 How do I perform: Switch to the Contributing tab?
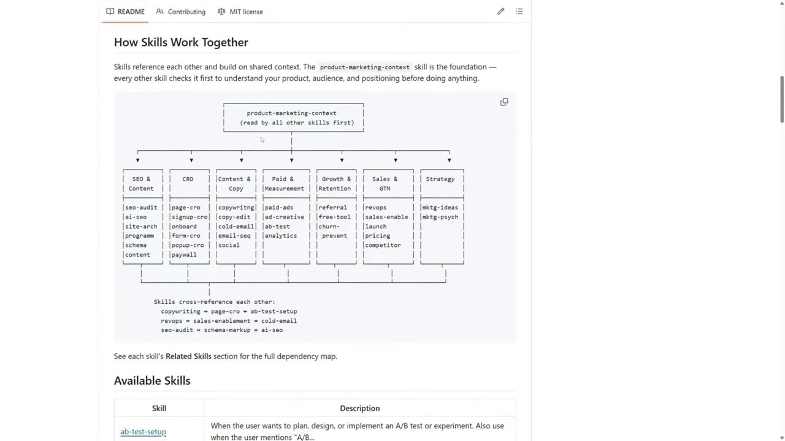[186, 11]
